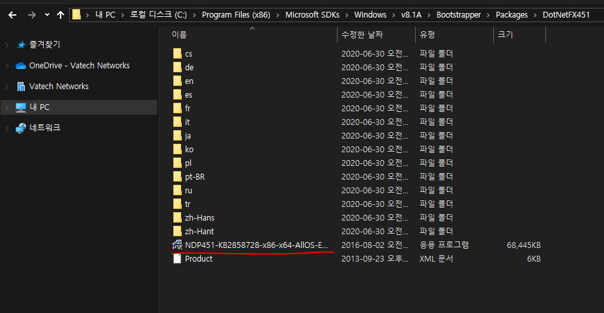Viewport: 604px width, 313px height.
Task: Click the 2016-08-02 date cell
Action: pyautogui.click(x=375, y=245)
